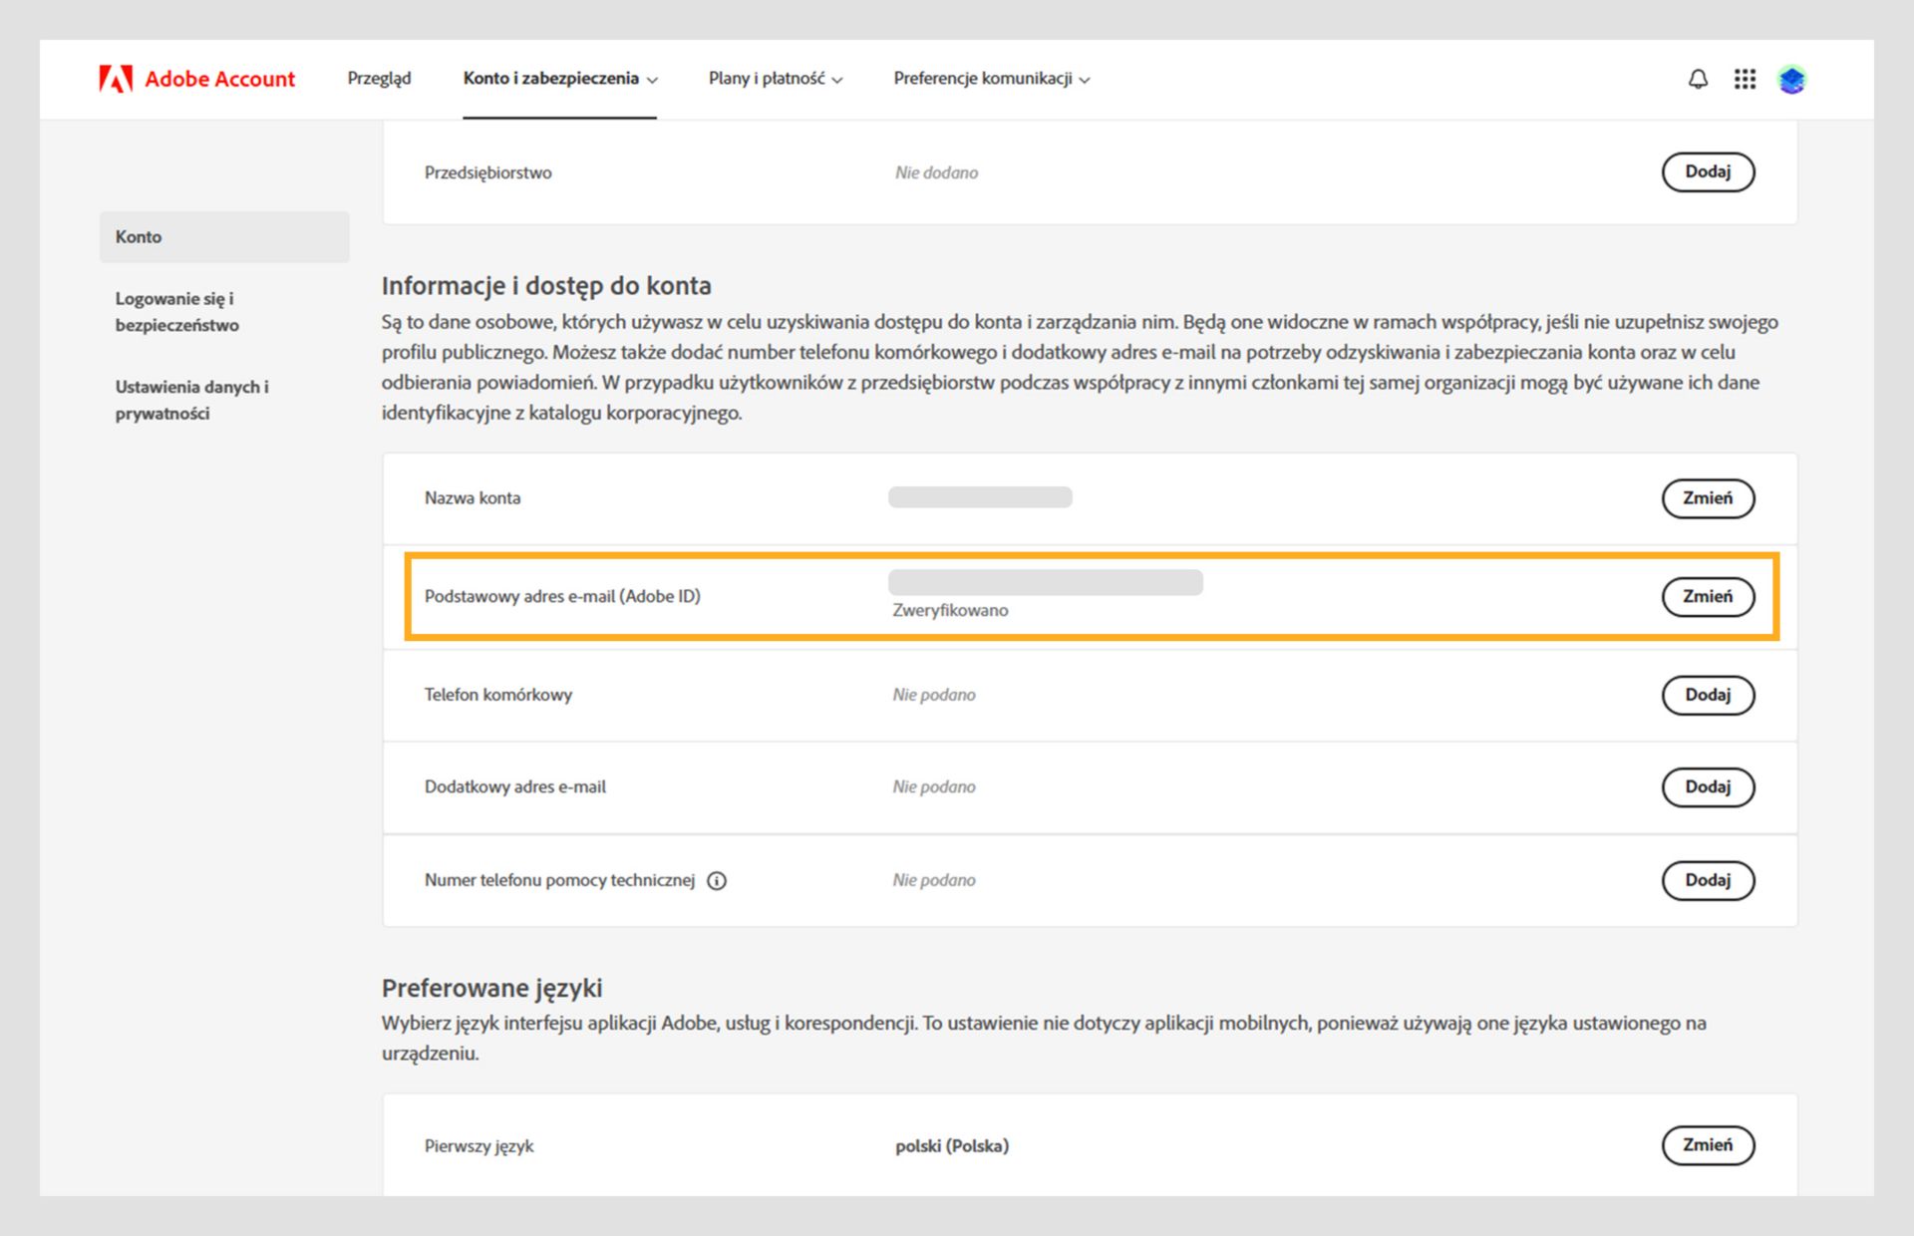This screenshot has height=1236, width=1914.
Task: Go to Adobe Account home link
Action: tap(197, 79)
